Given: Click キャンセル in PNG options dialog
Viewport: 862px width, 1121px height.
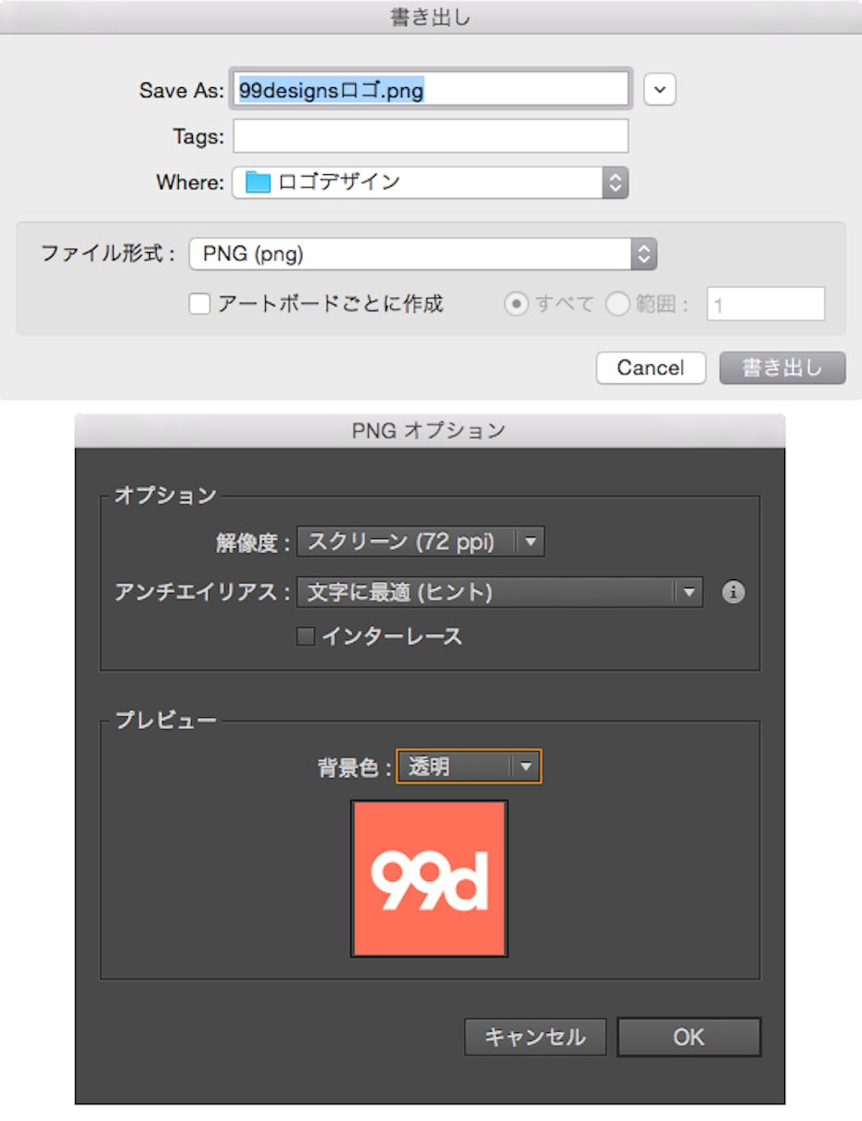Looking at the screenshot, I should (x=535, y=1037).
